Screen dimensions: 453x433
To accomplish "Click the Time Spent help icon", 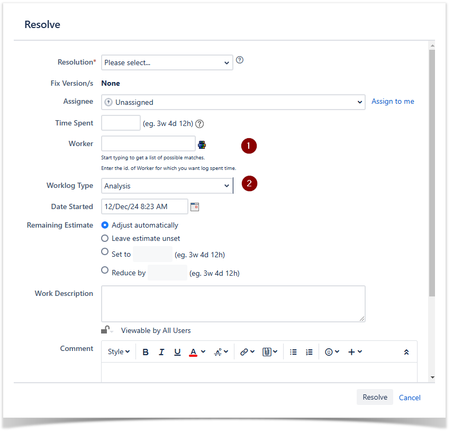I will [x=200, y=124].
